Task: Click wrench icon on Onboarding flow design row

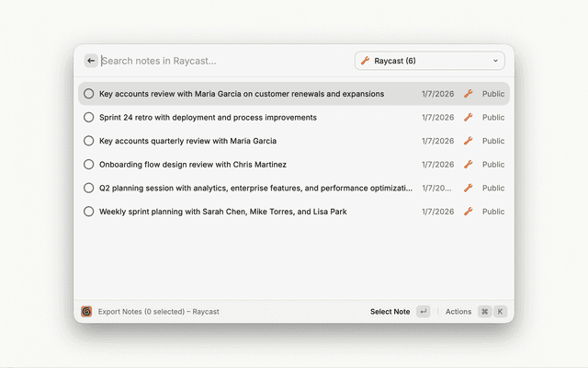Action: click(468, 165)
